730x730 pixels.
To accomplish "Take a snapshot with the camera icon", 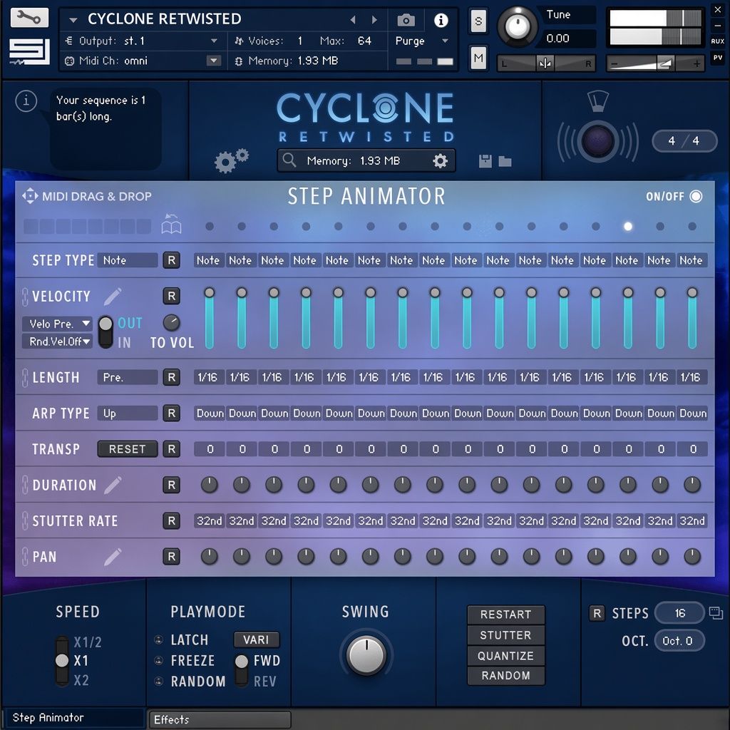I will 406,20.
